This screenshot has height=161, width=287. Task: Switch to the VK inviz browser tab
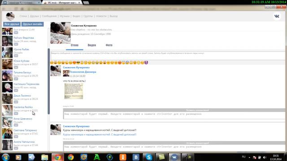(x=62, y=3)
